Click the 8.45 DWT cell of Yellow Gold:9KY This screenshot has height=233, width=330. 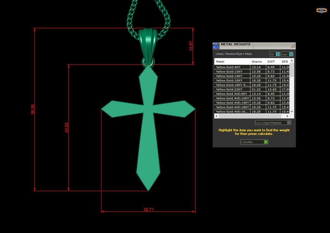(x=273, y=67)
